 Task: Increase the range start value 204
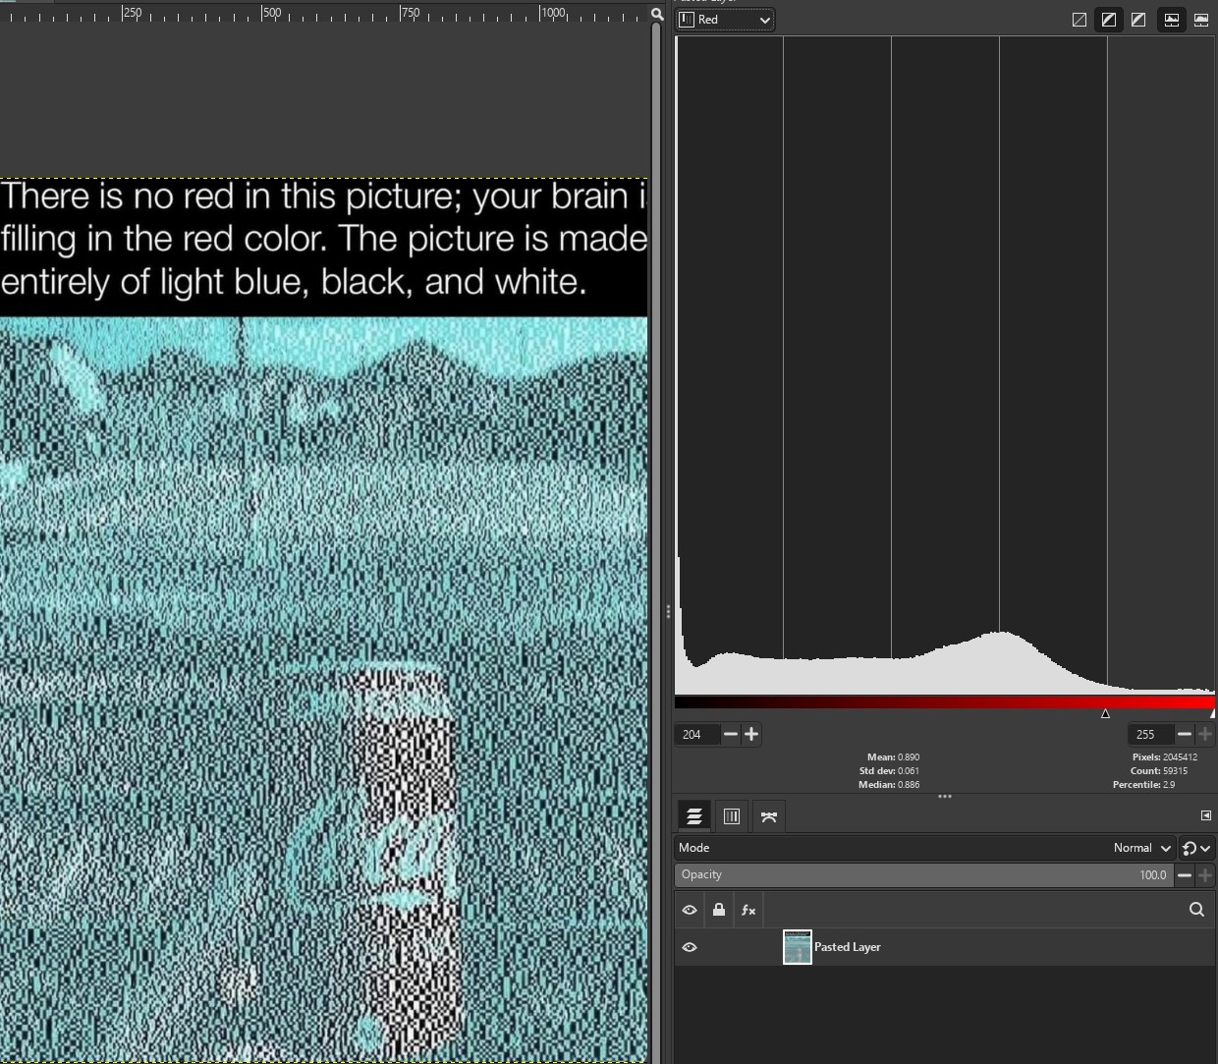(751, 735)
